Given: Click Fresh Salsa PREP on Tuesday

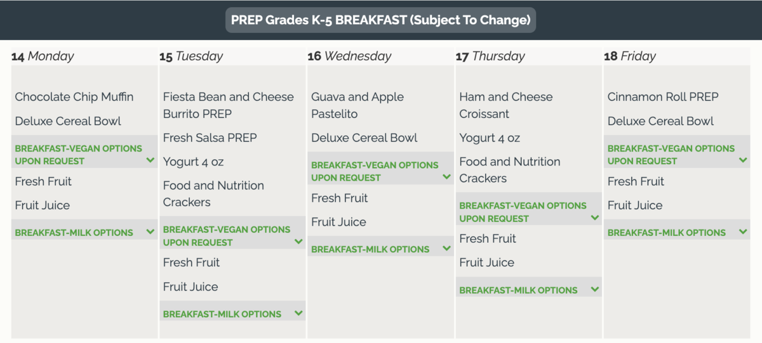Looking at the screenshot, I should click(210, 138).
